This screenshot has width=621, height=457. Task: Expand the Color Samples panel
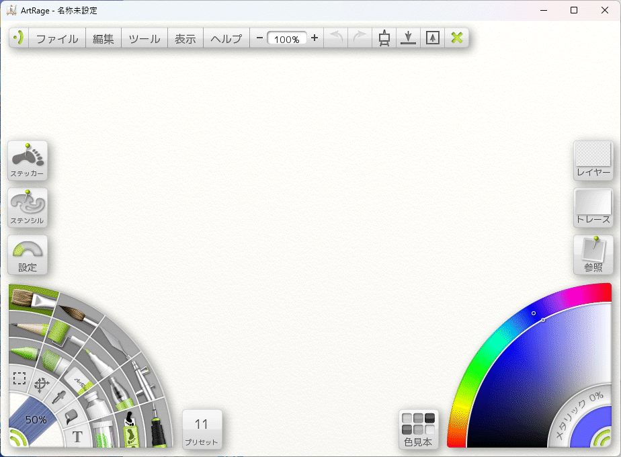pos(418,429)
